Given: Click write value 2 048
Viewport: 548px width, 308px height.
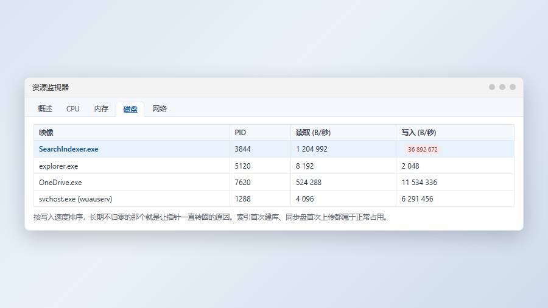Looking at the screenshot, I should tap(410, 166).
